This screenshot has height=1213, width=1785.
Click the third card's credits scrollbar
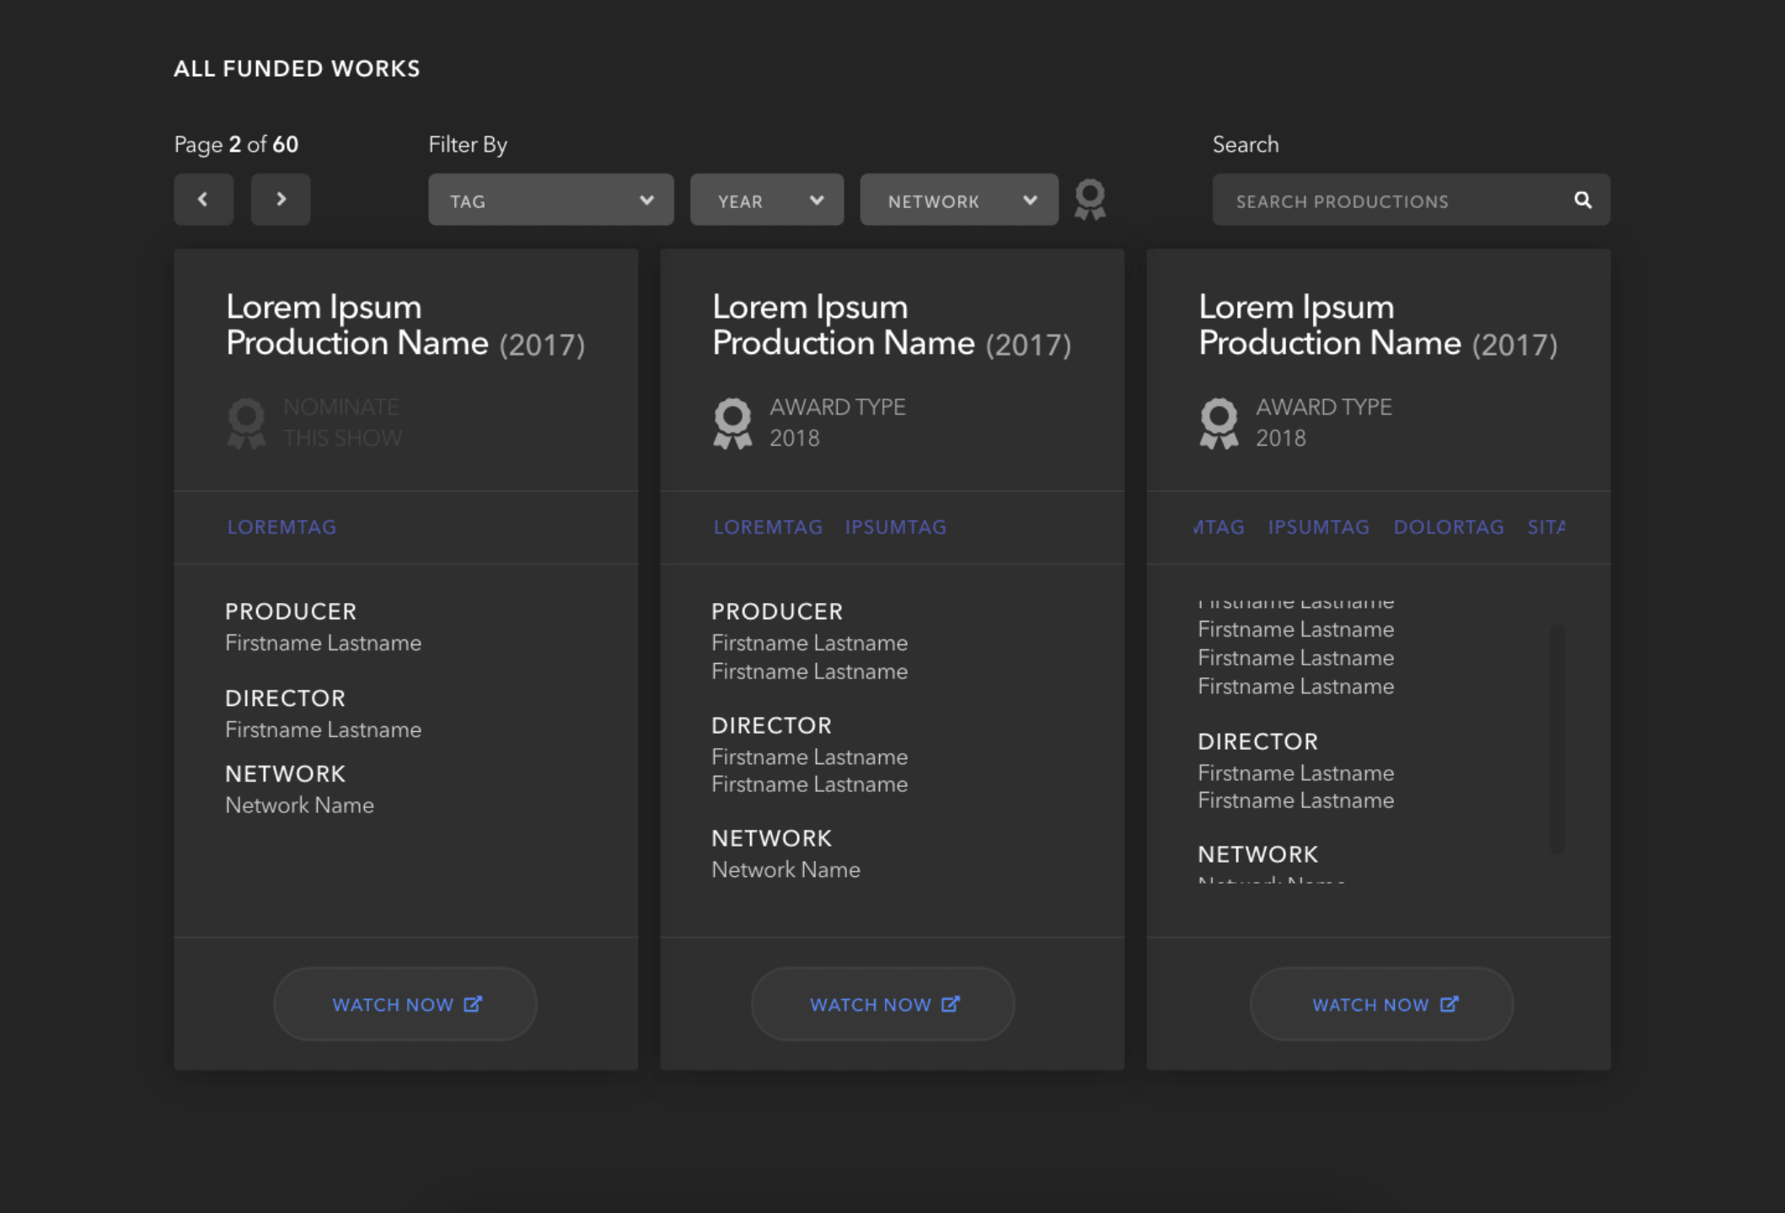coord(1557,738)
